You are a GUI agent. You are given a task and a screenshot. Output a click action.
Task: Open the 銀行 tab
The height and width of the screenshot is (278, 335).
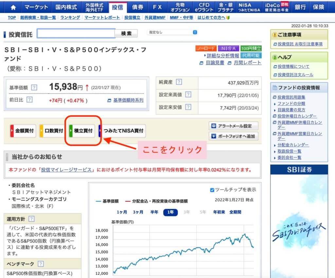pos(300,7)
